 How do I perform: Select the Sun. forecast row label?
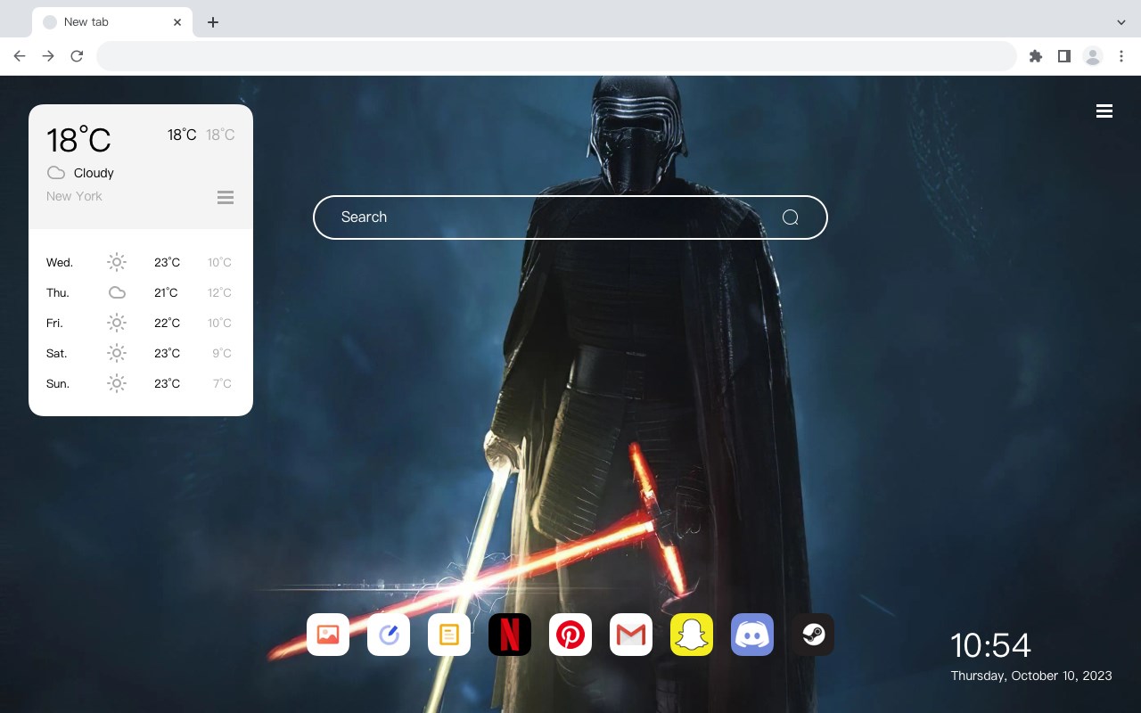click(58, 384)
